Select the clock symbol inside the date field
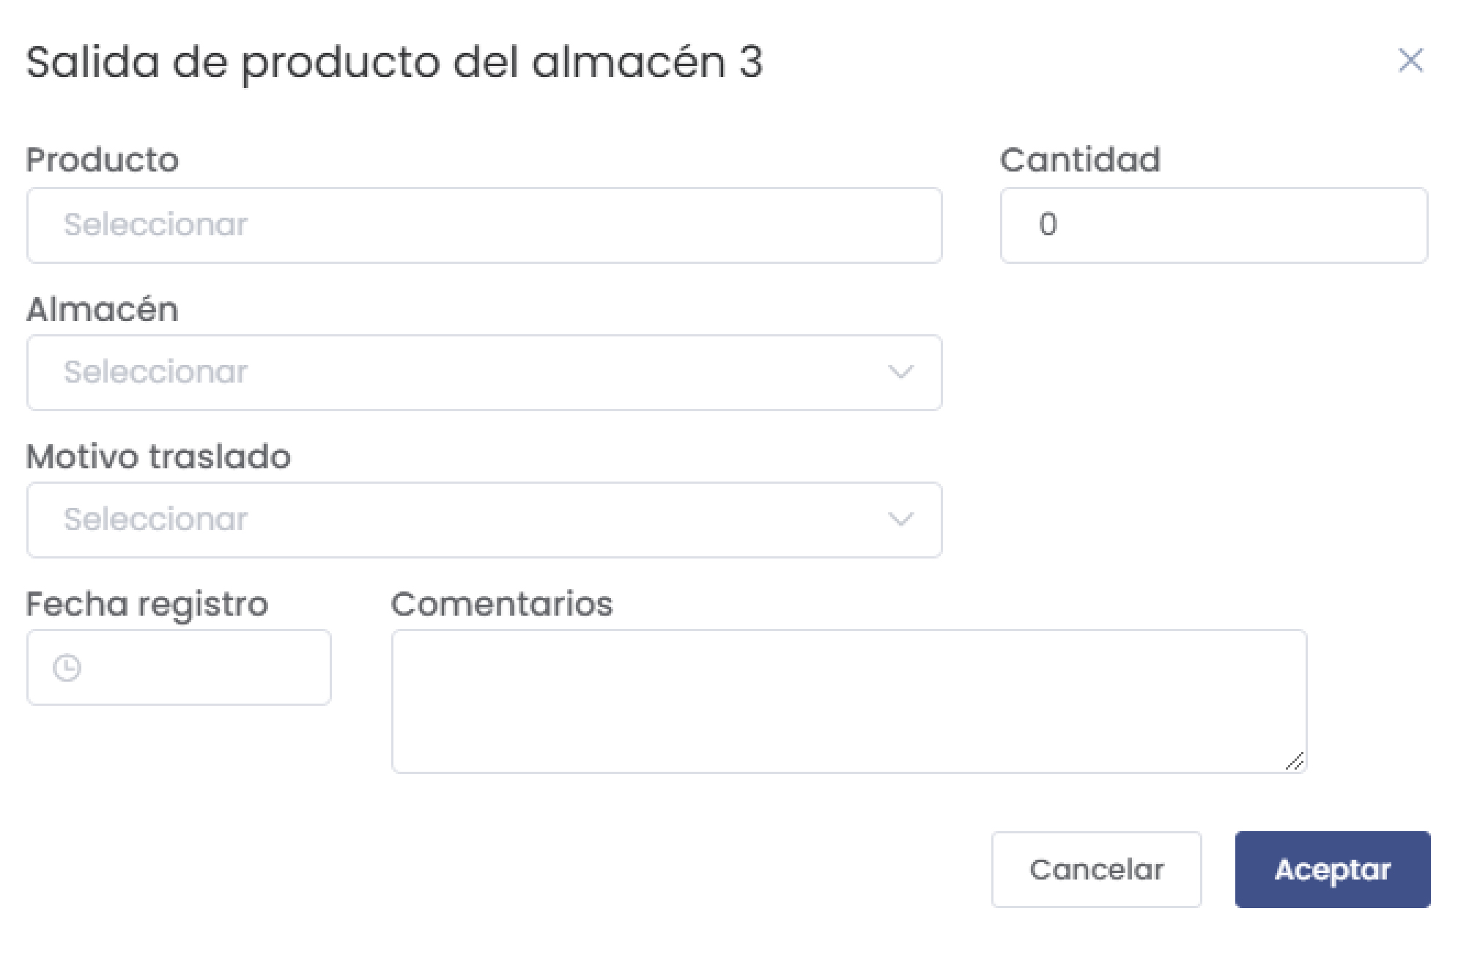The image size is (1469, 966). 66,668
